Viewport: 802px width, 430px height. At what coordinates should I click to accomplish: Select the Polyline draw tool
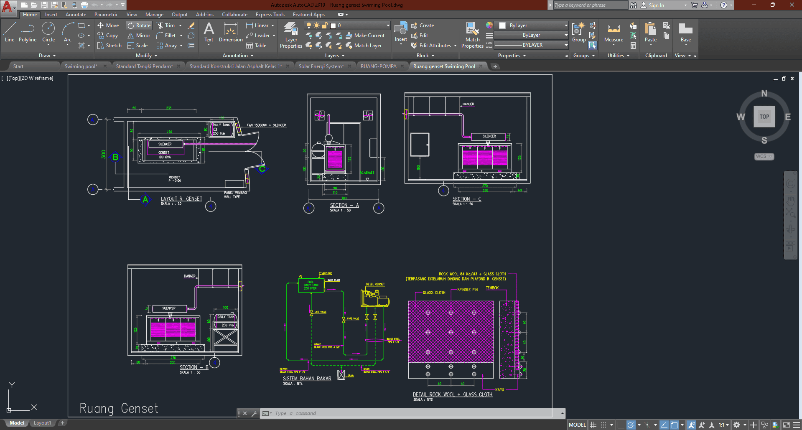point(28,33)
